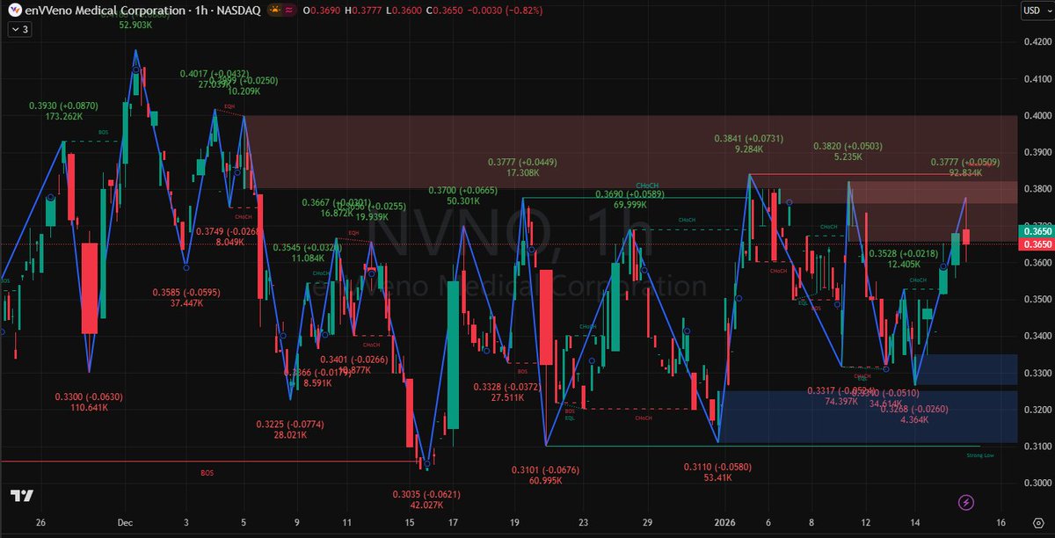Image resolution: width=1055 pixels, height=538 pixels.
Task: Click the 0.3585 (-0.0595) swing label
Action: [187, 293]
